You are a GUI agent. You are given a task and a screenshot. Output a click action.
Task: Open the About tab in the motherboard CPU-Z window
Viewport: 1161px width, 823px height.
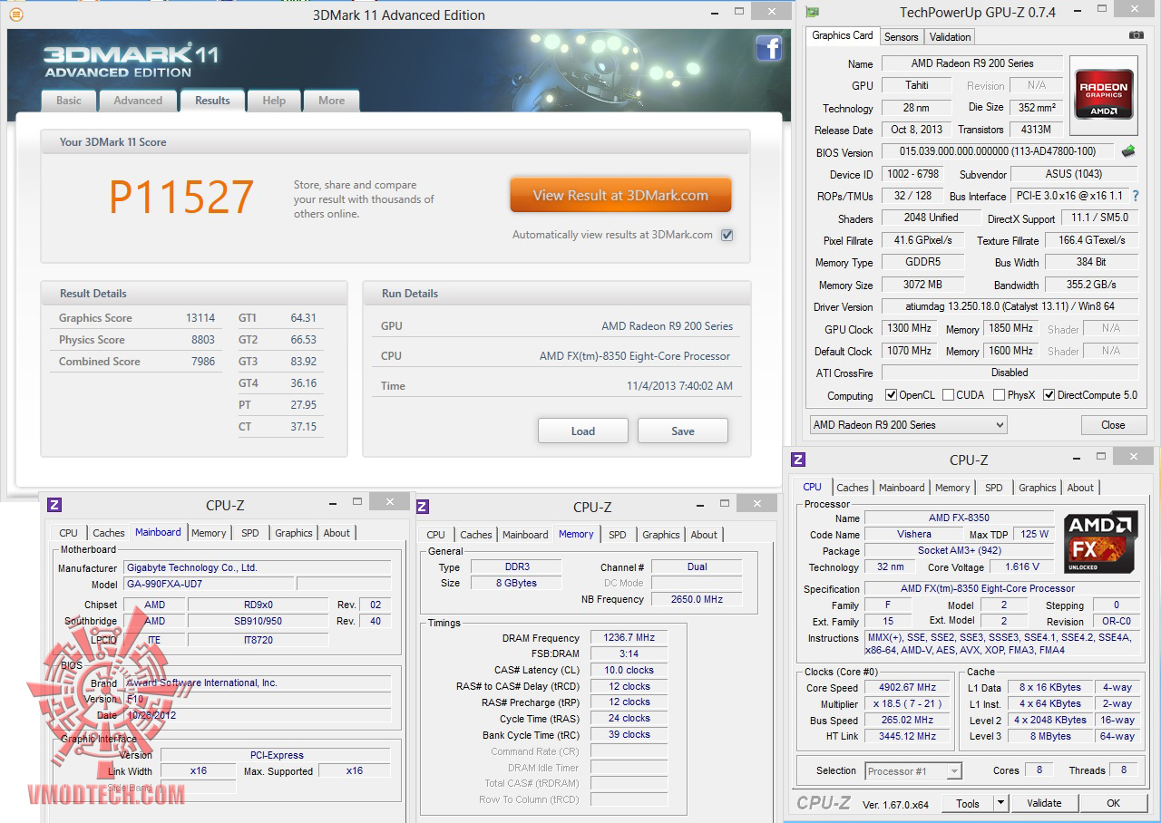pyautogui.click(x=337, y=533)
